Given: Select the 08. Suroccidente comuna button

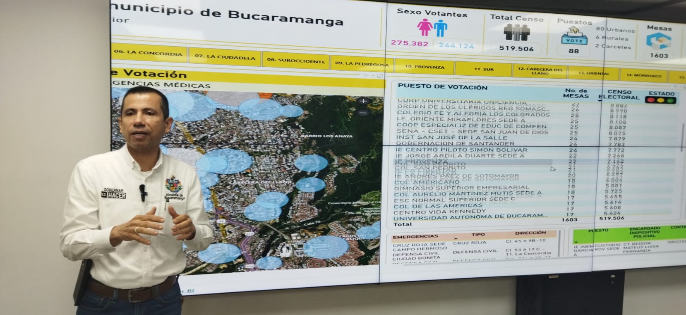Looking at the screenshot, I should pos(295,60).
